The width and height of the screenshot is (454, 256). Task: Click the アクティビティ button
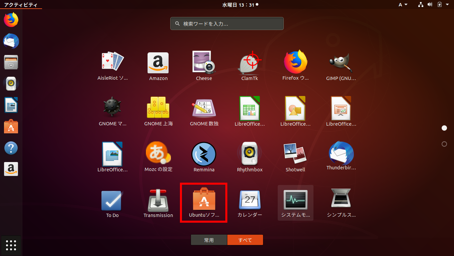tap(21, 5)
